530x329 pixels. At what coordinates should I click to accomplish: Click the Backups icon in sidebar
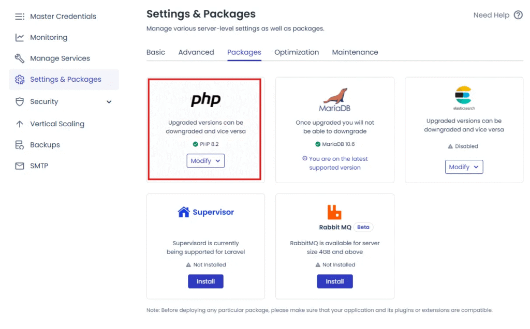pyautogui.click(x=20, y=145)
